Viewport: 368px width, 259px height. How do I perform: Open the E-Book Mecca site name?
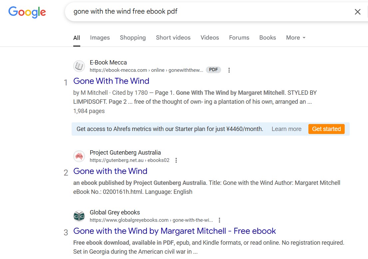108,63
